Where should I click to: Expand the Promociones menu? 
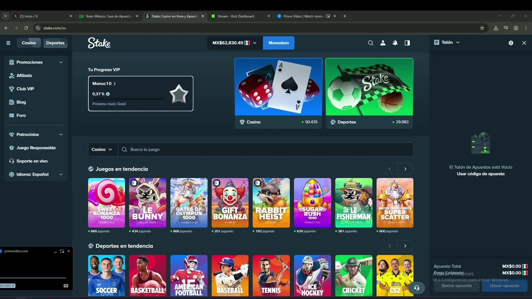[36, 62]
